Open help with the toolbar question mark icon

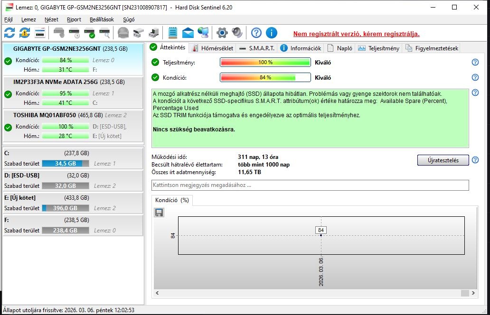(x=256, y=33)
